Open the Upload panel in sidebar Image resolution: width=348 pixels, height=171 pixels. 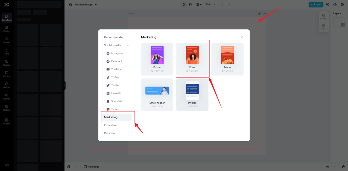tap(7, 40)
